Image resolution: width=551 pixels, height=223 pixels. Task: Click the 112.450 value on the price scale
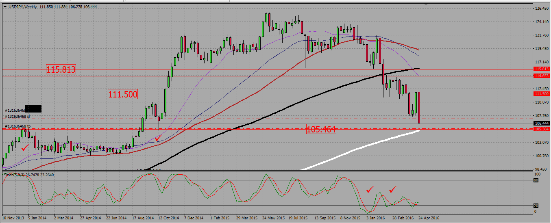point(542,89)
